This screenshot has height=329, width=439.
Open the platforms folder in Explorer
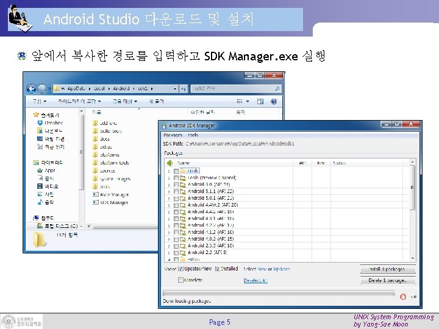106,155
